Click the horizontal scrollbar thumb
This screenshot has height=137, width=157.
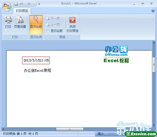click(70, 129)
